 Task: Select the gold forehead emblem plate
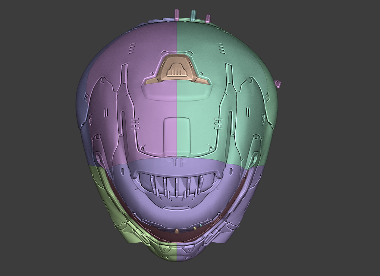tap(176, 69)
